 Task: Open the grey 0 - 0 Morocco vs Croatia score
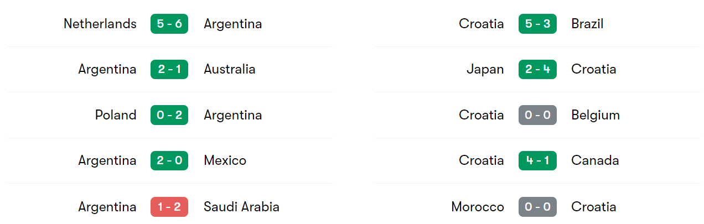pos(537,207)
